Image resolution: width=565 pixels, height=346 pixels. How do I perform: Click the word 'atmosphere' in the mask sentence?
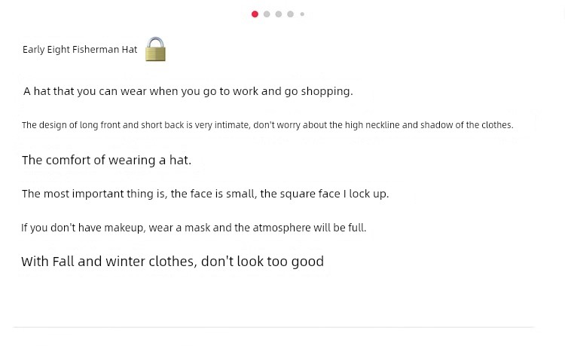click(282, 228)
